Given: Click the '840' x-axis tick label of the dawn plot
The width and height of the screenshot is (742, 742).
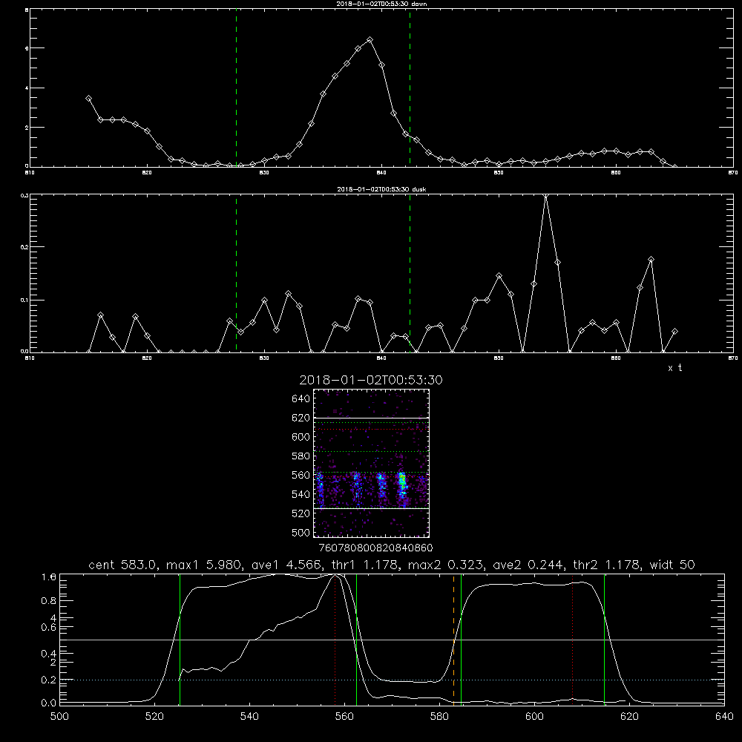Looking at the screenshot, I should (381, 173).
